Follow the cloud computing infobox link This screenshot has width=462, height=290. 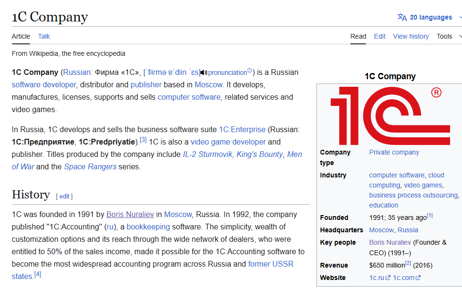(436, 175)
